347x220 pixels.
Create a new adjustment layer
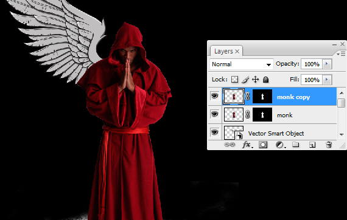pyautogui.click(x=280, y=145)
